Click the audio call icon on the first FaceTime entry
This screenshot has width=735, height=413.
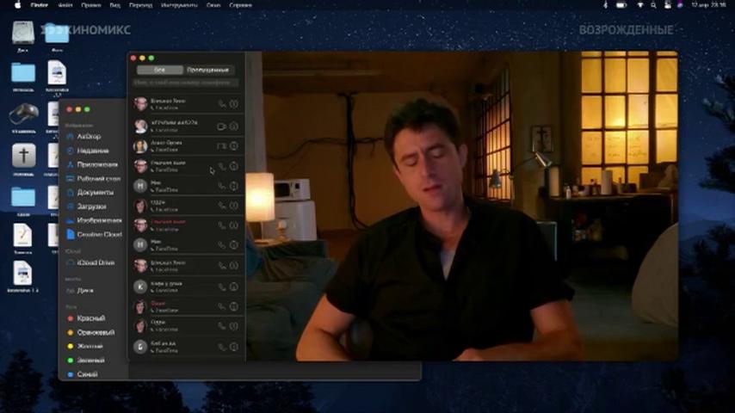pos(222,104)
